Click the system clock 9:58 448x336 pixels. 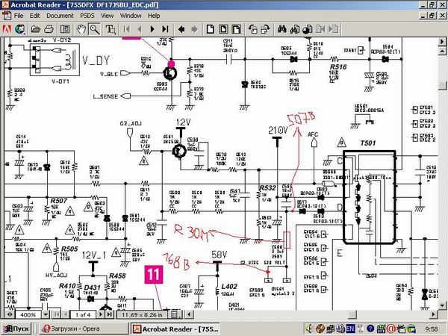pos(431,329)
